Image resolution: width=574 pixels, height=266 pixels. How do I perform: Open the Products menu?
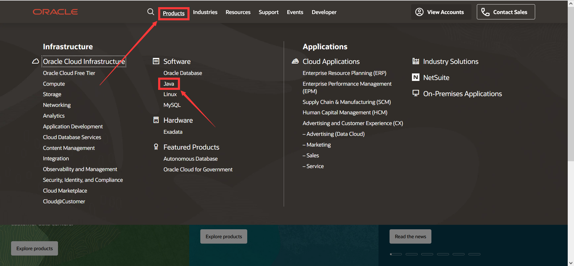(174, 13)
